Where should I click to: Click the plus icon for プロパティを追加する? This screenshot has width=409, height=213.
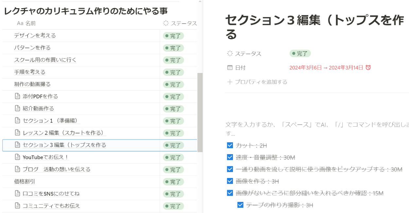click(230, 82)
